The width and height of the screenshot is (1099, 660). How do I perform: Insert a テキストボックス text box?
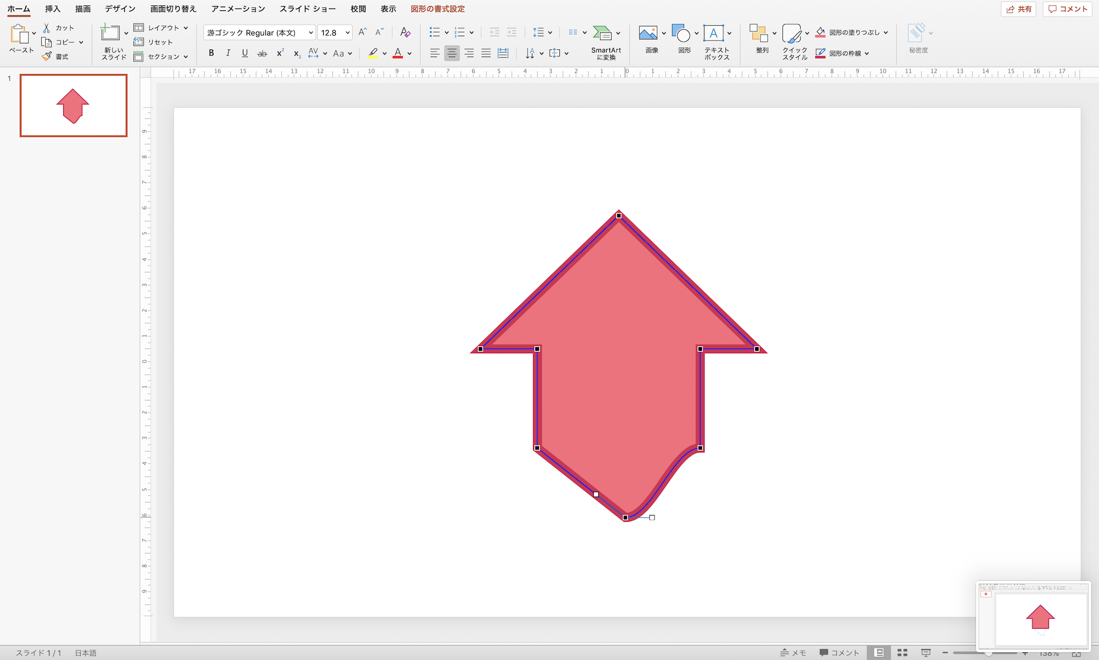pos(713,33)
